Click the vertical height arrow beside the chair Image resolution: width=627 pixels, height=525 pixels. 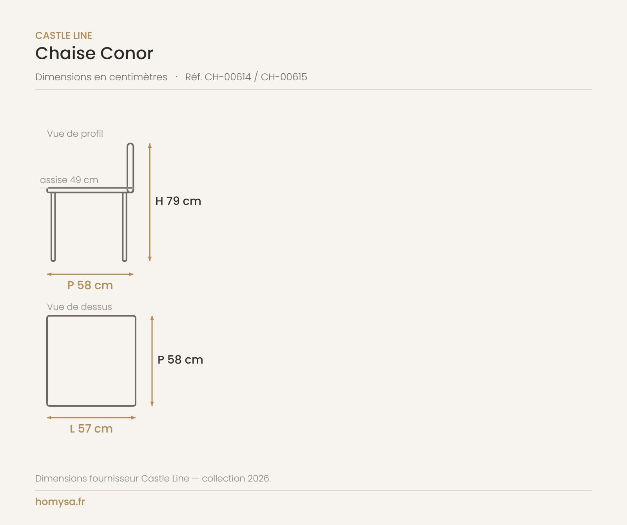point(150,202)
